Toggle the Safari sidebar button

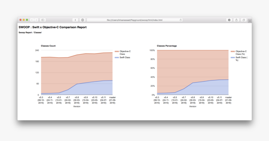coord(43,20)
